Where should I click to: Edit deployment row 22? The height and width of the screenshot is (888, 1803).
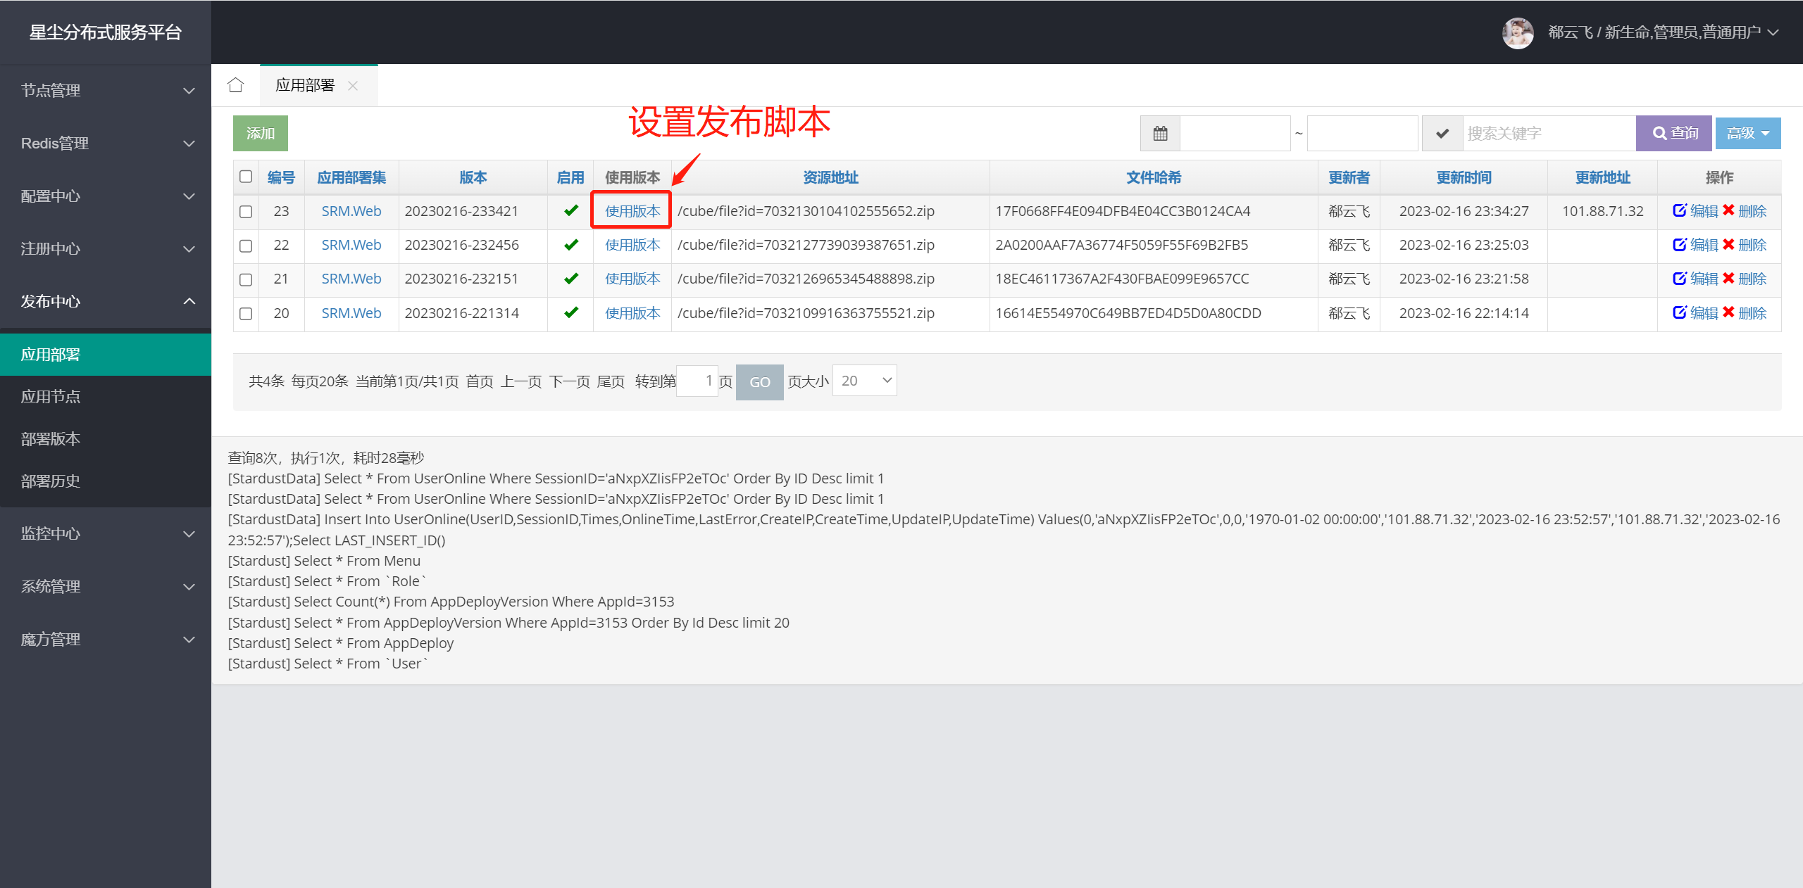(1695, 245)
